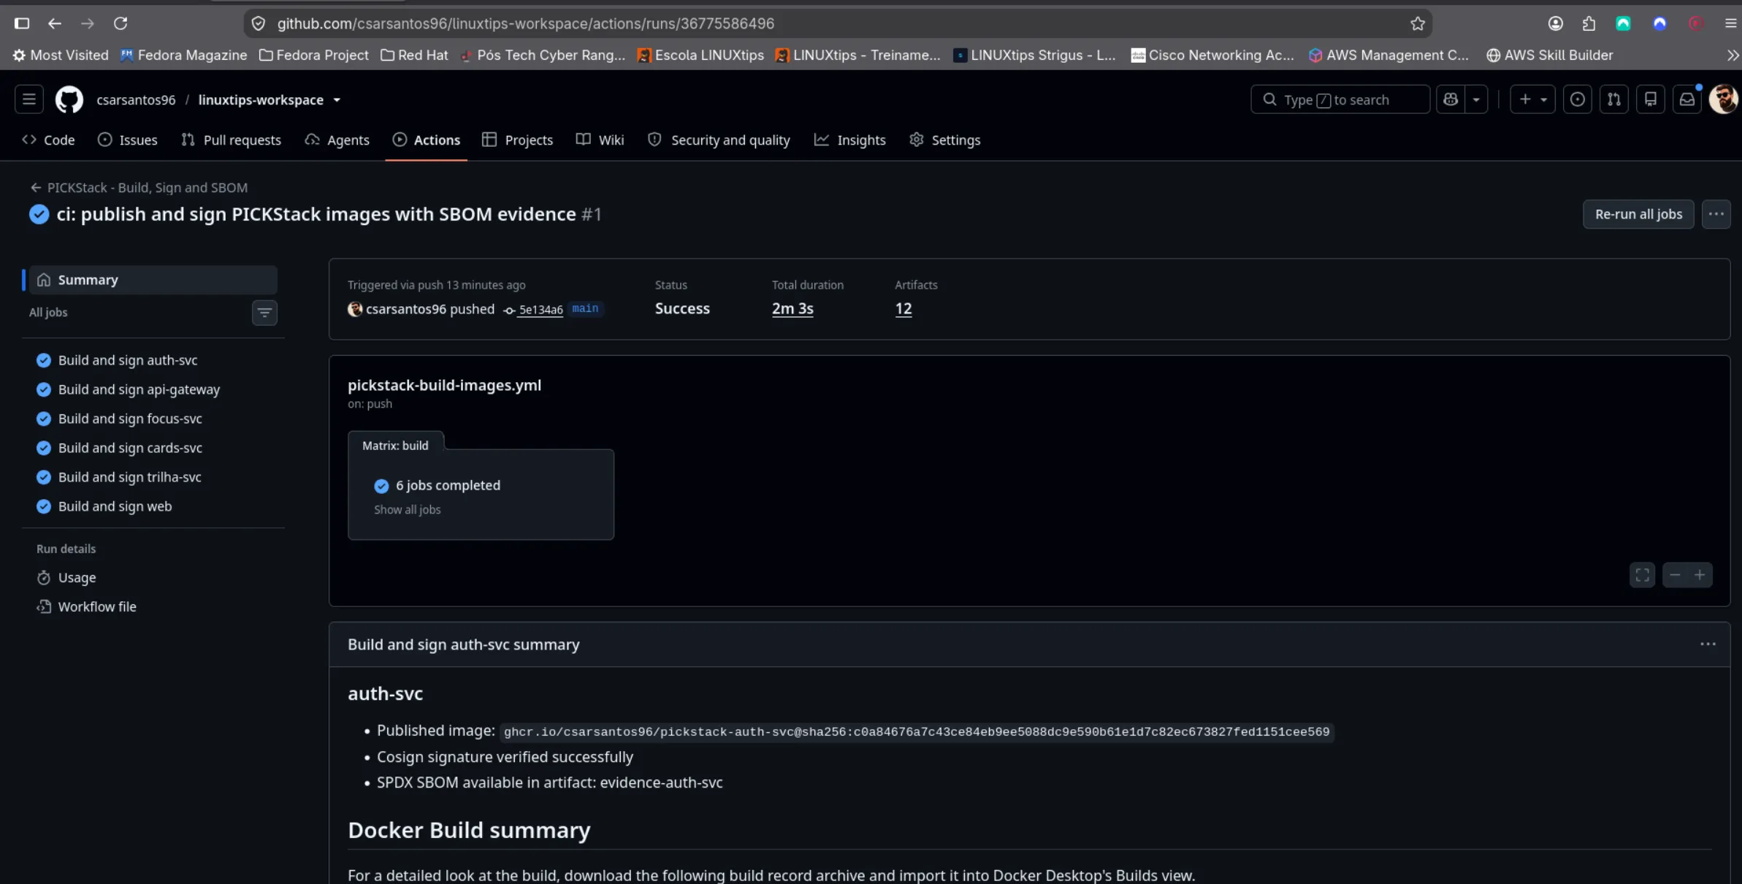The image size is (1742, 884).
Task: Go back in browser history
Action: tap(55, 23)
